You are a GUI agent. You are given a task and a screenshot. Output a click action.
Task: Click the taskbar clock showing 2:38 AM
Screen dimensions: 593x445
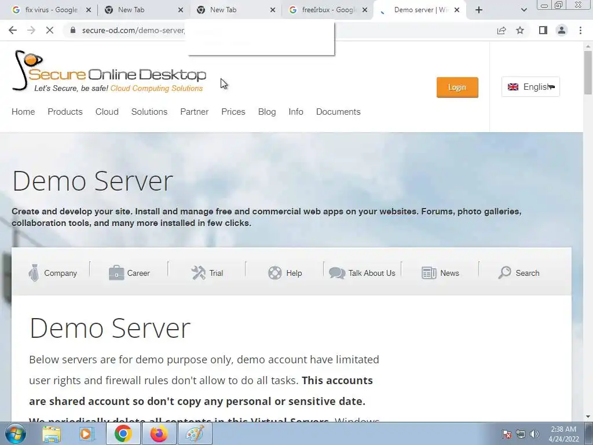click(x=563, y=434)
